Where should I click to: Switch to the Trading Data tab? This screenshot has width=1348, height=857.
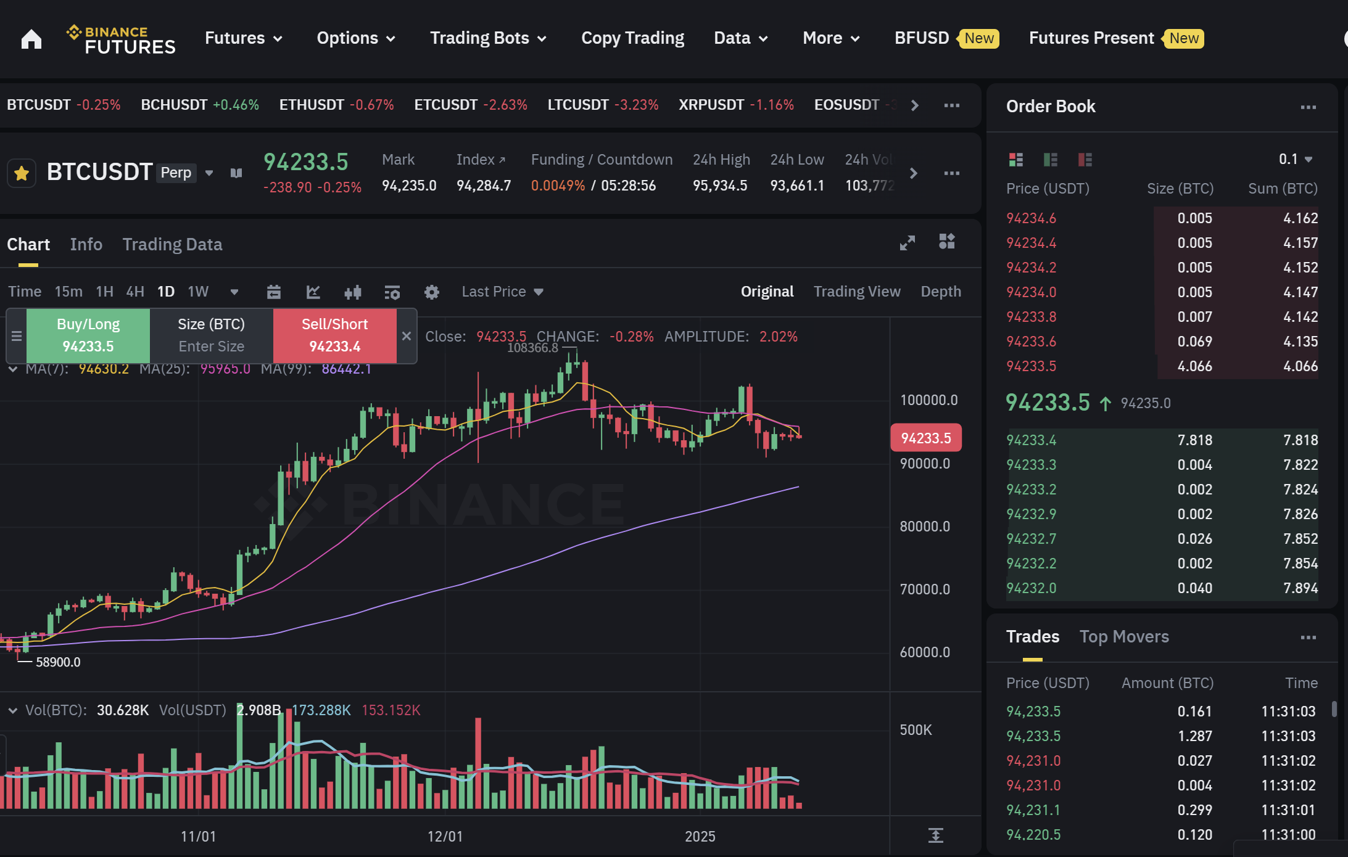(x=172, y=244)
